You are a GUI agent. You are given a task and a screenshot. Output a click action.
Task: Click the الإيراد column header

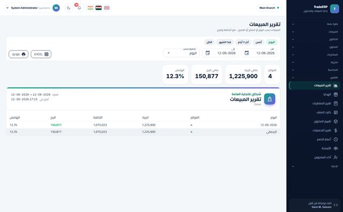pyautogui.click(x=145, y=118)
